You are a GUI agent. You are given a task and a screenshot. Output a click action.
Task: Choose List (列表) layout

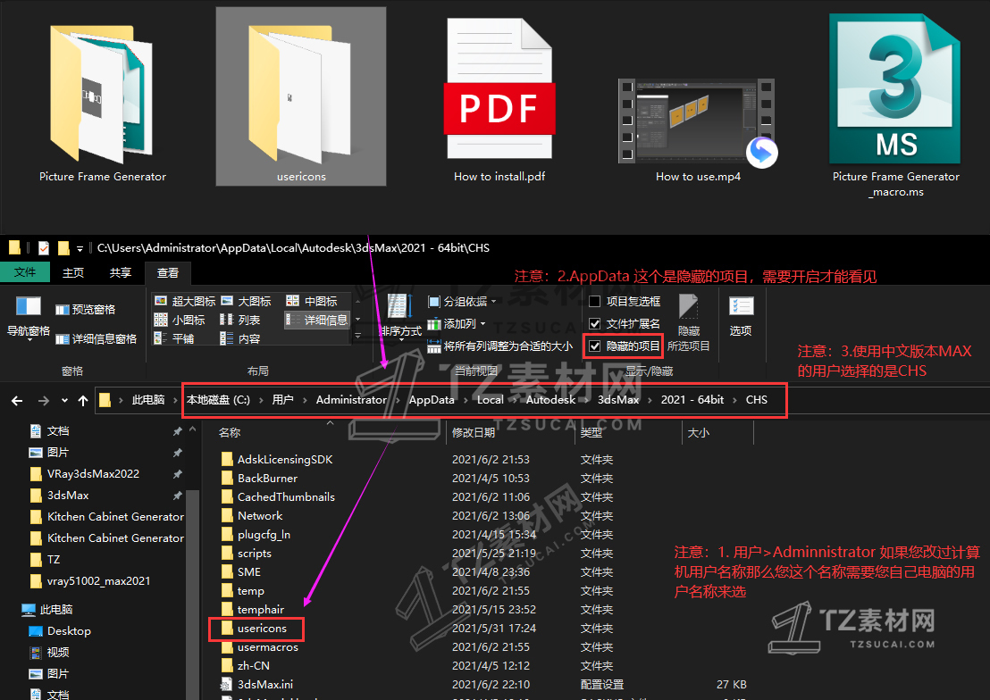240,320
